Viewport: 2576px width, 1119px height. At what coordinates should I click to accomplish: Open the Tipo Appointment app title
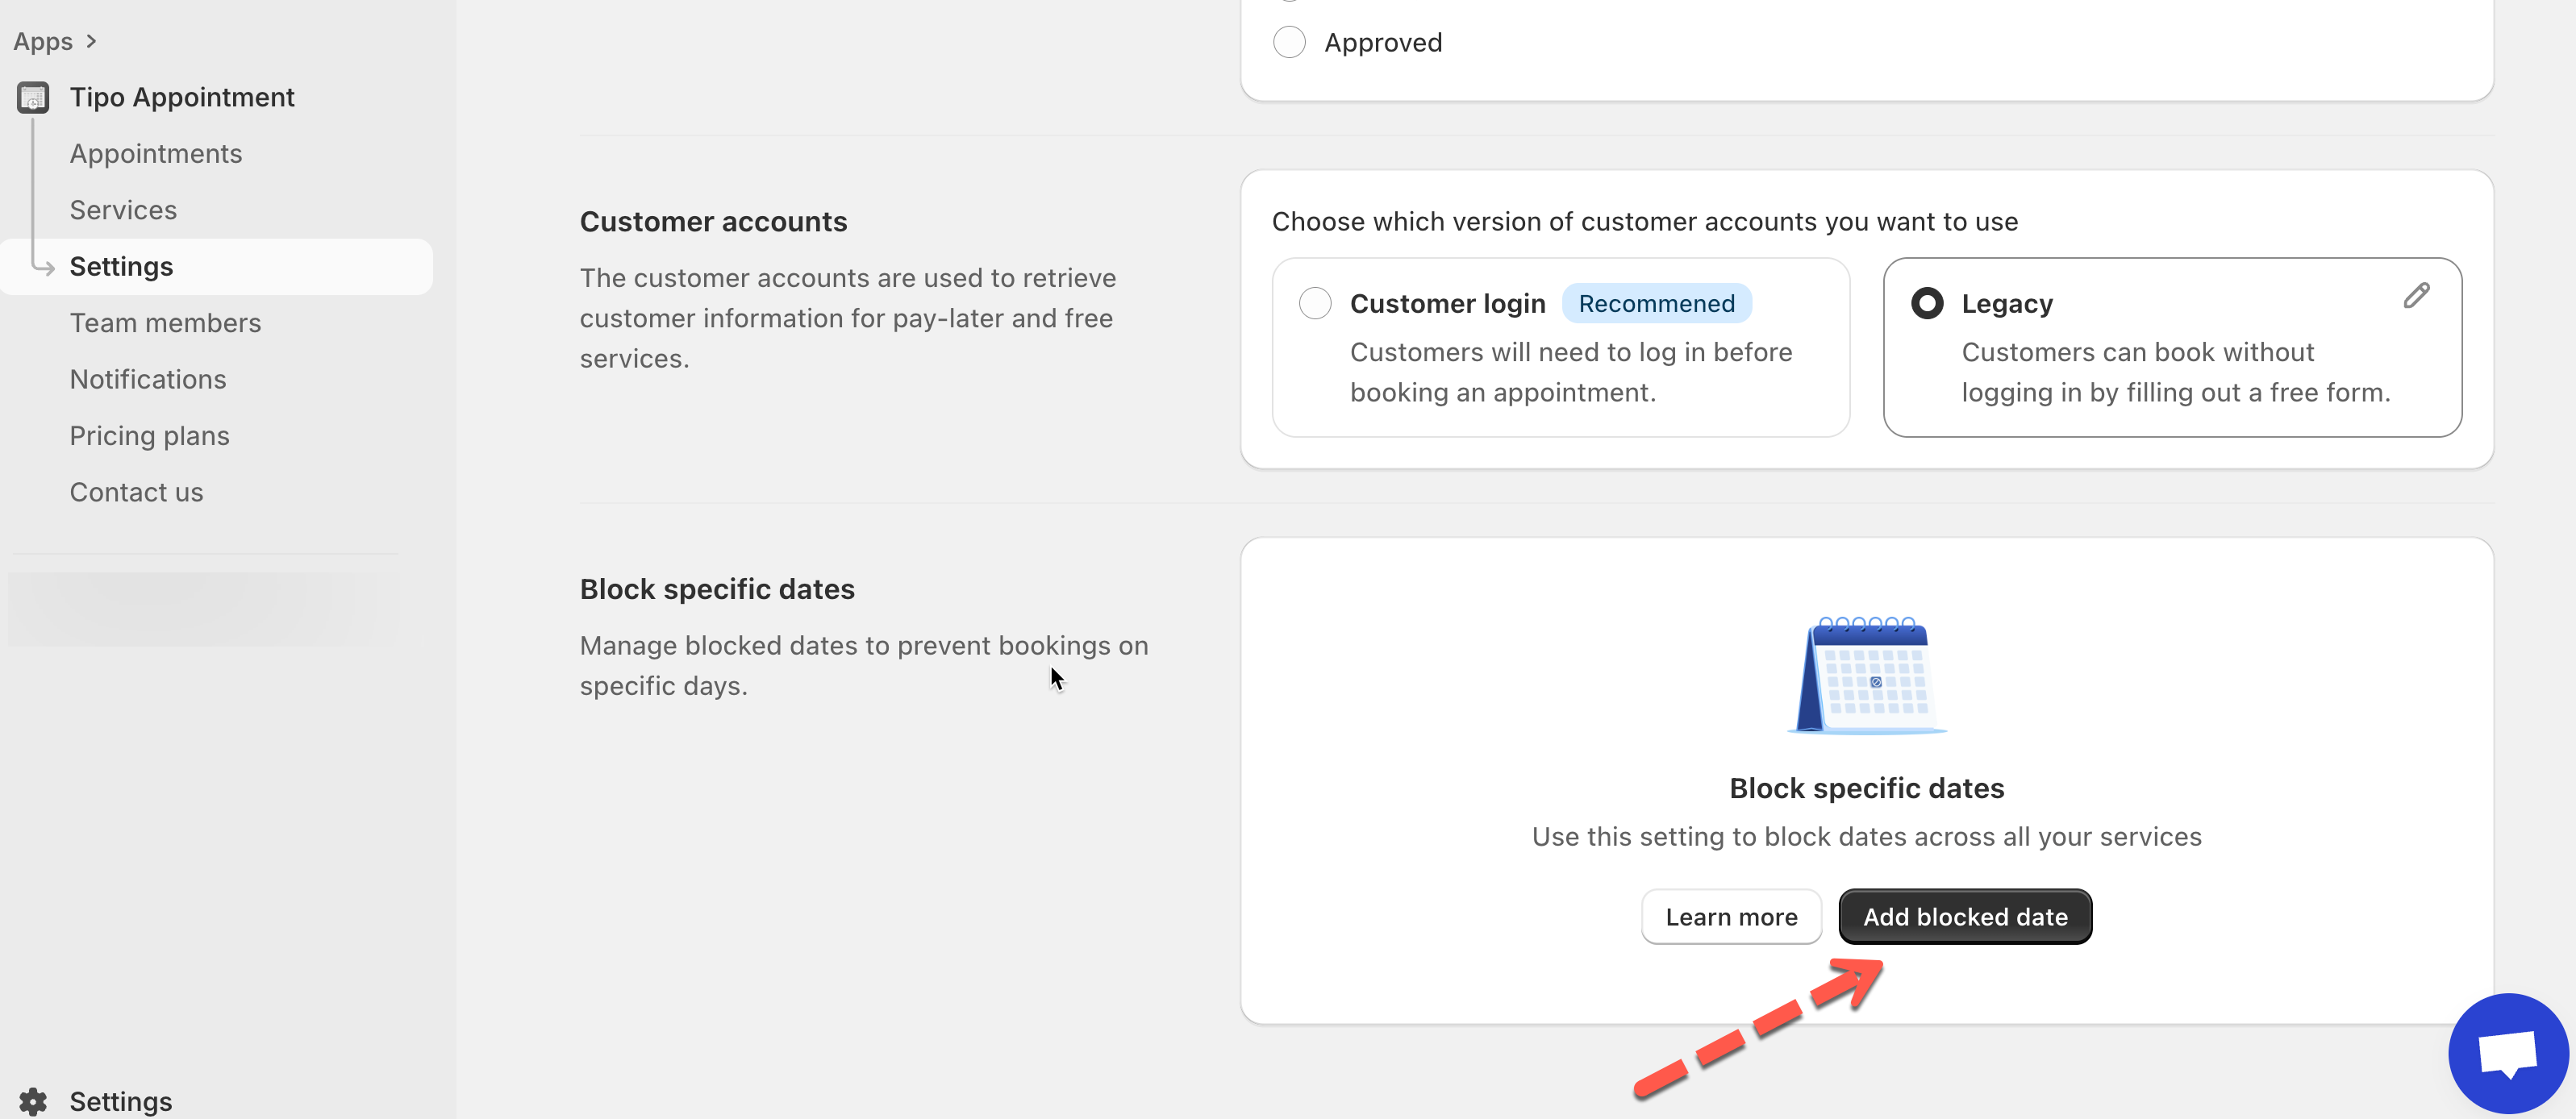tap(181, 97)
